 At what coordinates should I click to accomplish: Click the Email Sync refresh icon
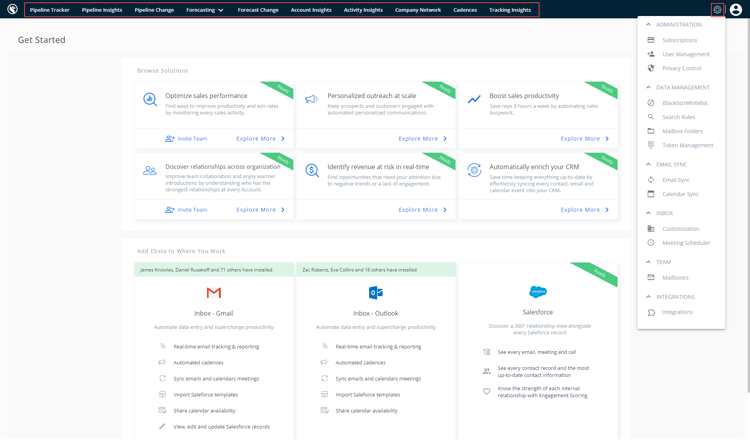[651, 180]
